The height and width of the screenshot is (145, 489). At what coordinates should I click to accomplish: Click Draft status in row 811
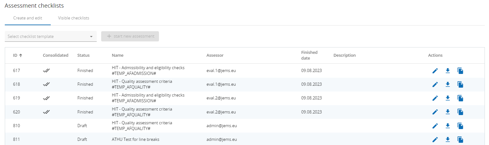pyautogui.click(x=82, y=140)
